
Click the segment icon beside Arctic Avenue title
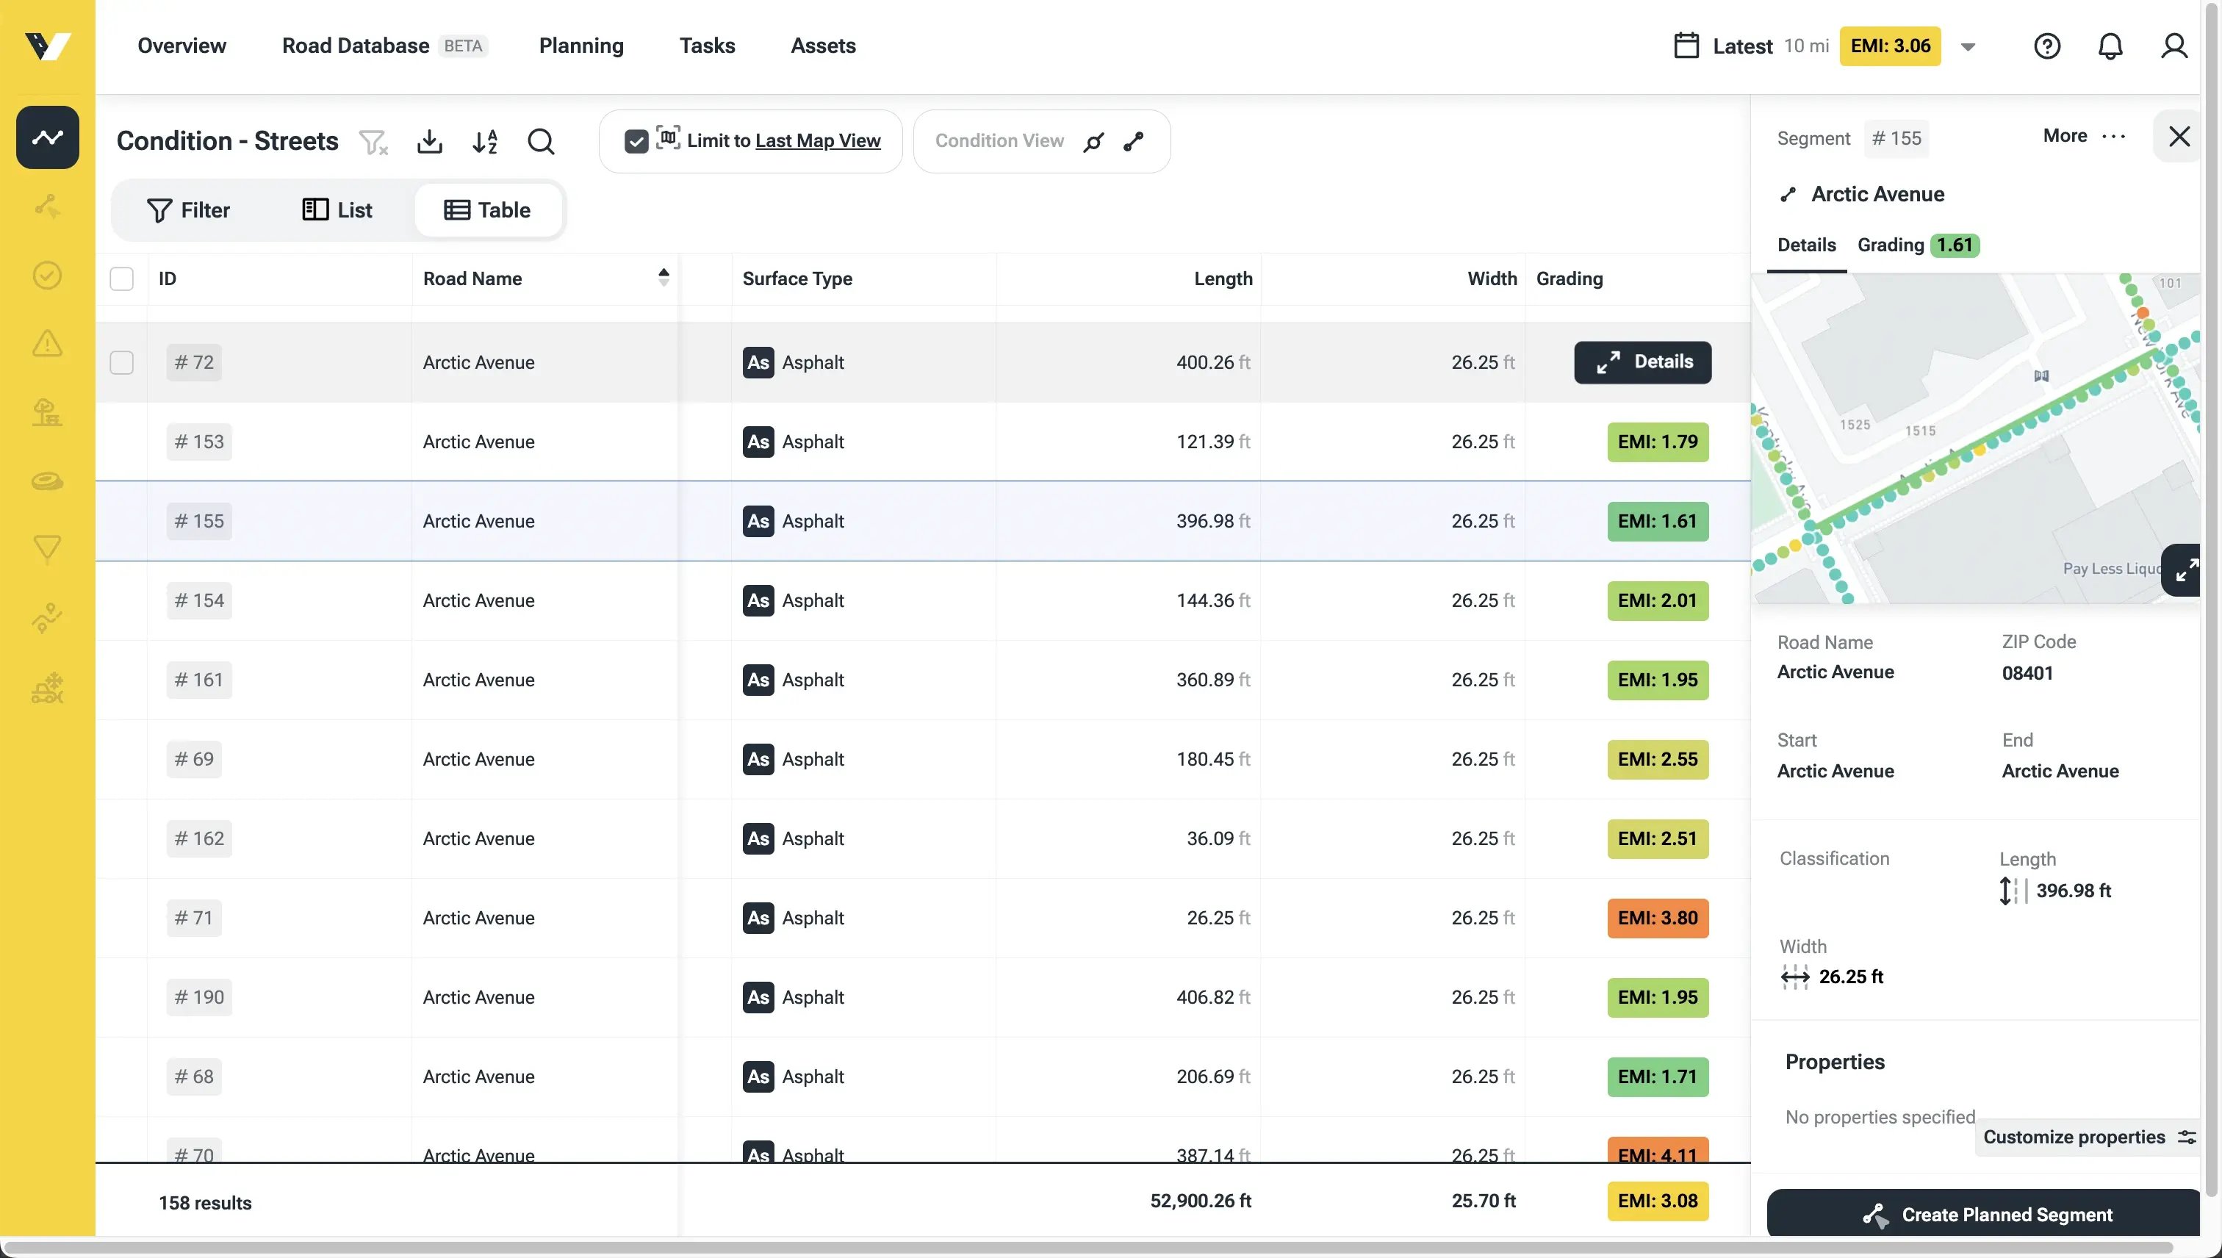click(1788, 195)
